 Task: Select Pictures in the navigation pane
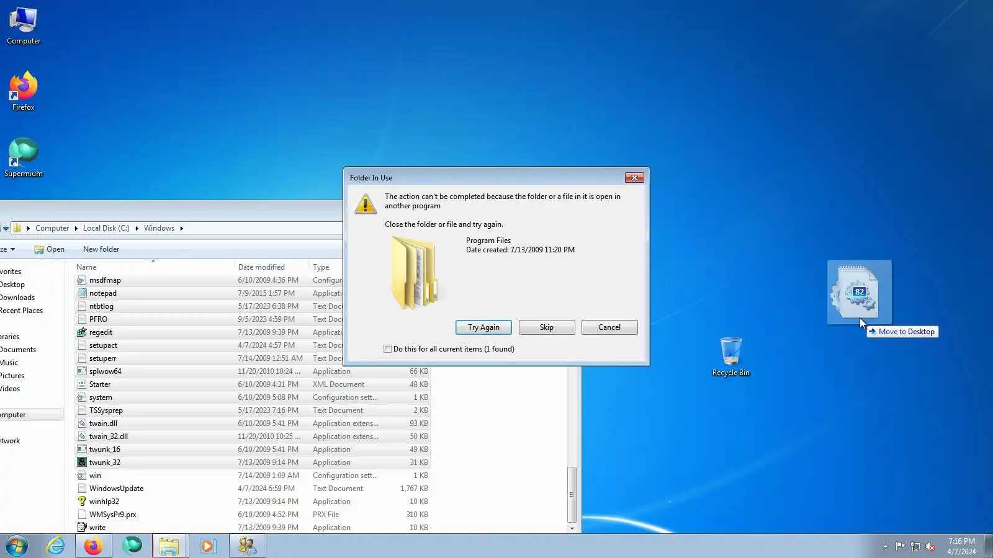click(12, 376)
